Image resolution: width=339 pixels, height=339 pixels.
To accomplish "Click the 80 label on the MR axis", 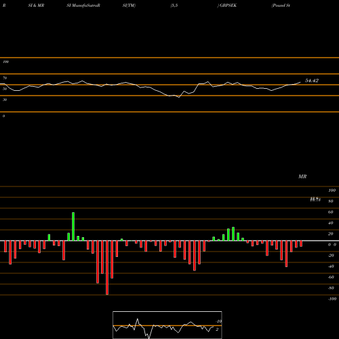I will point(331,201).
